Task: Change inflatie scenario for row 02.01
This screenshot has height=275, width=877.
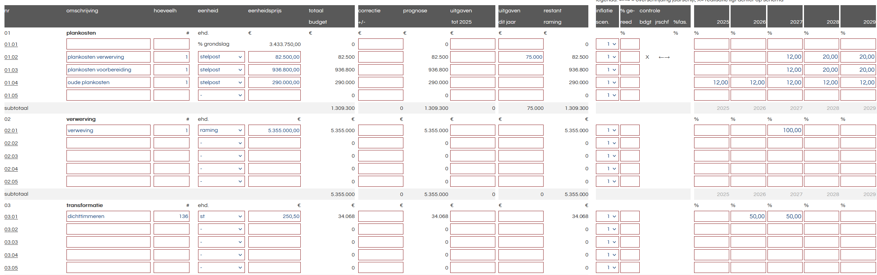Action: [607, 130]
